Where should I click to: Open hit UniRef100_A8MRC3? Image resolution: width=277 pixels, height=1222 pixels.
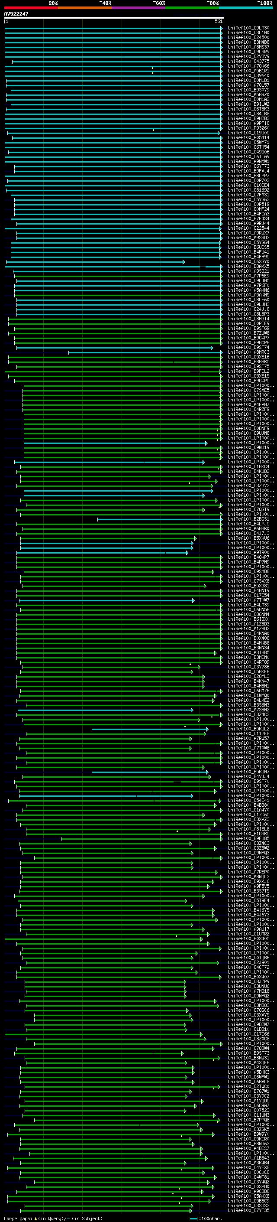248,352
